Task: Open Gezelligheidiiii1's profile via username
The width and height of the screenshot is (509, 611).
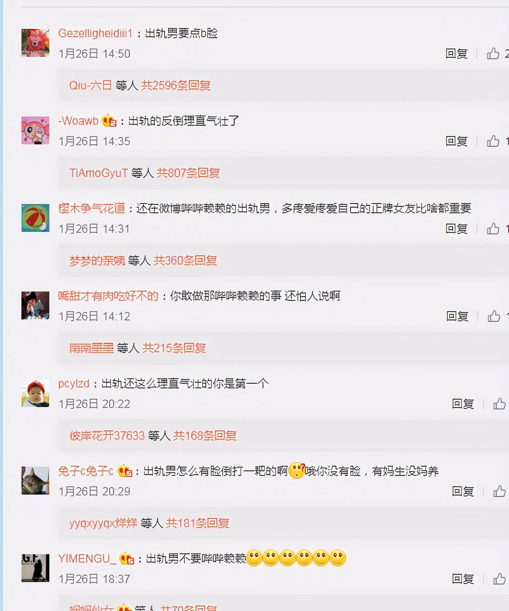Action: point(95,33)
